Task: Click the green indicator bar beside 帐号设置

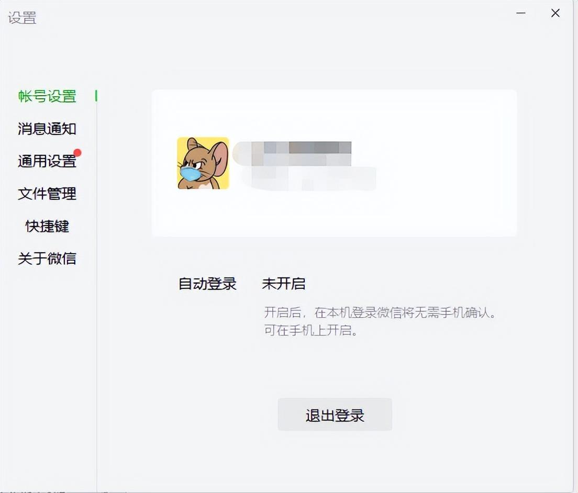Action: pyautogui.click(x=96, y=96)
